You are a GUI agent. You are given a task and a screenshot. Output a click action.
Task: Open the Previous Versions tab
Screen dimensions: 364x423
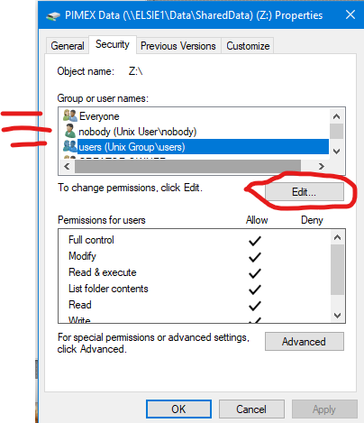[x=178, y=46]
